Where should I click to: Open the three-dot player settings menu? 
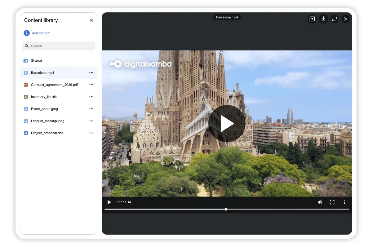pos(345,202)
